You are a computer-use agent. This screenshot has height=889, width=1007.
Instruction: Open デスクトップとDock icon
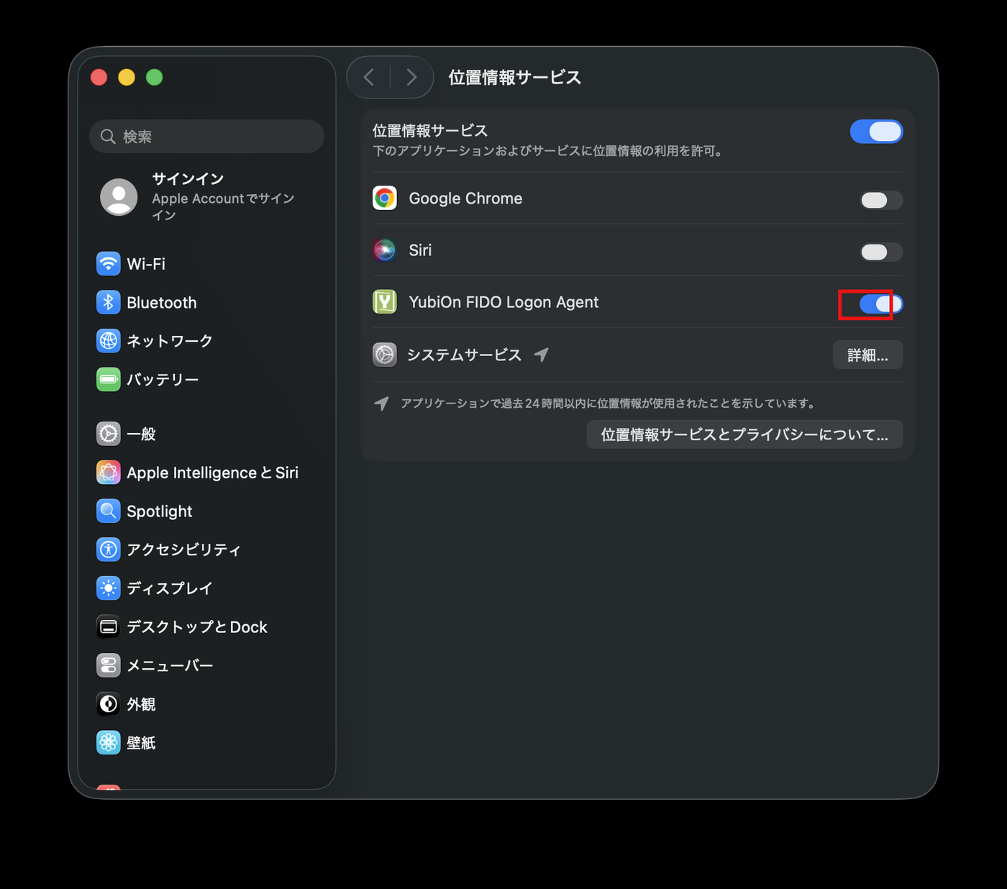pos(109,627)
